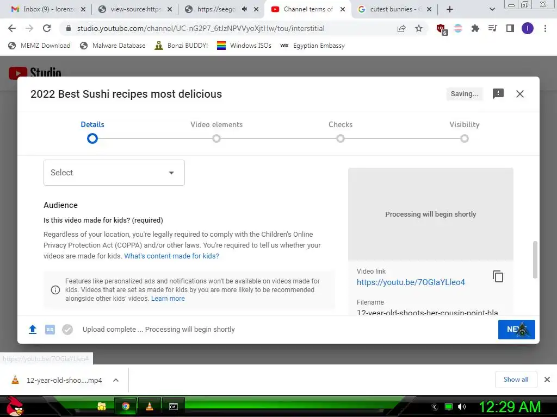
Task: Click the system tray network monitor icon
Action: pyautogui.click(x=449, y=407)
